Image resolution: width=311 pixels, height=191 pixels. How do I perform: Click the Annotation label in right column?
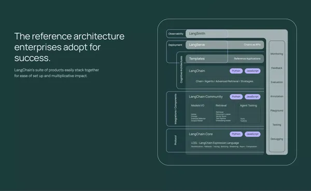coord(277,96)
